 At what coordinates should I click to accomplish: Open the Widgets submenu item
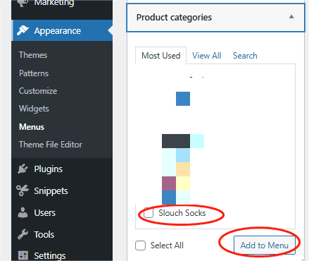point(34,109)
